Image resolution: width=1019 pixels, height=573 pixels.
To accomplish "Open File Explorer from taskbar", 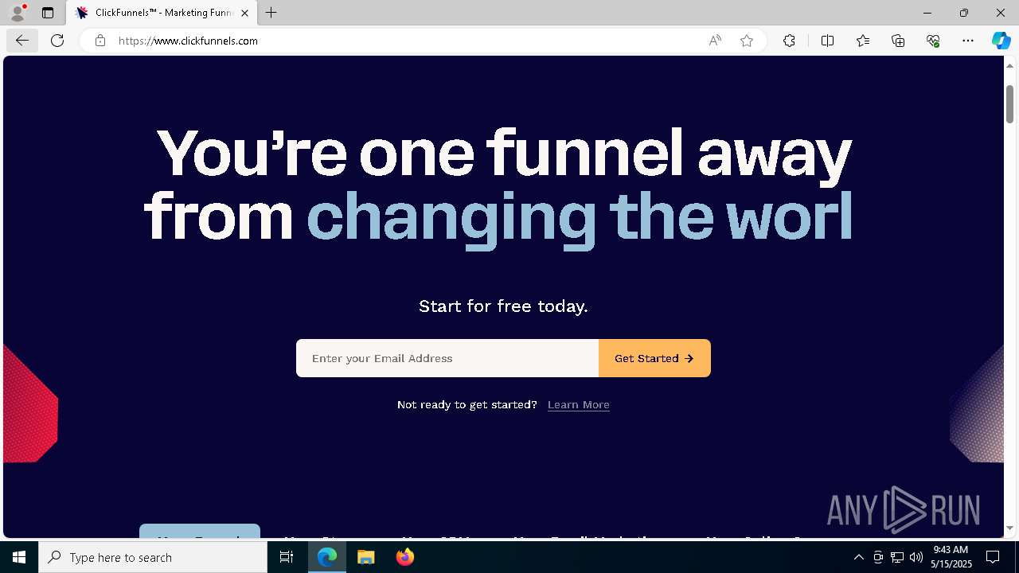I will pyautogui.click(x=365, y=557).
